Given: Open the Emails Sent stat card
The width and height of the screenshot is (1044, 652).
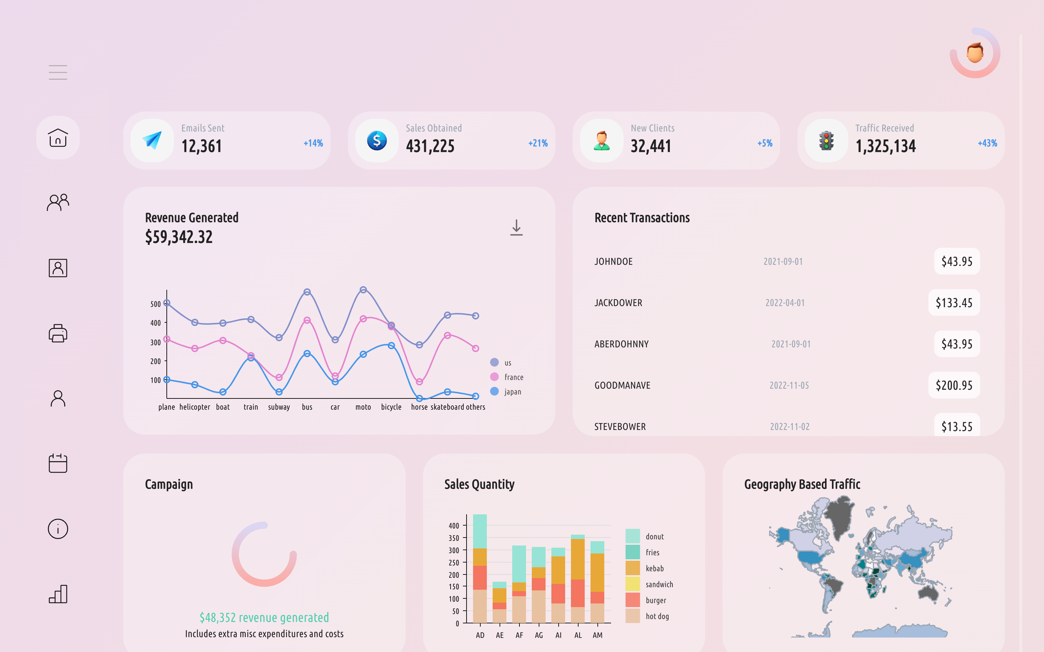Looking at the screenshot, I should (227, 141).
